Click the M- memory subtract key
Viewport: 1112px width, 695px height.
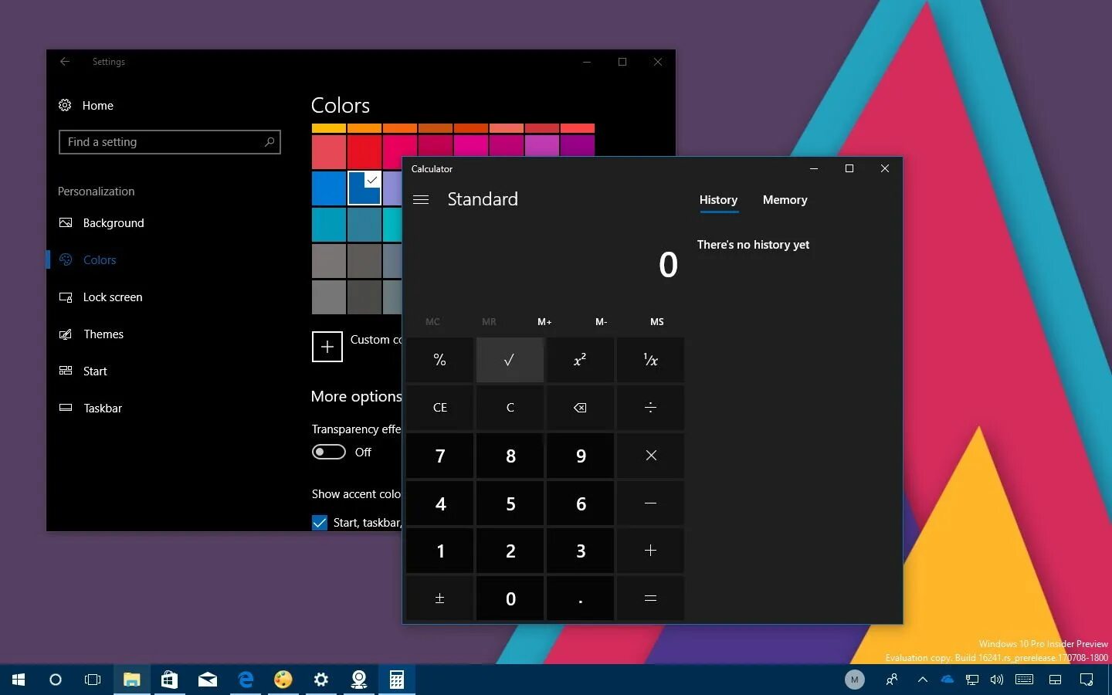[x=601, y=322]
